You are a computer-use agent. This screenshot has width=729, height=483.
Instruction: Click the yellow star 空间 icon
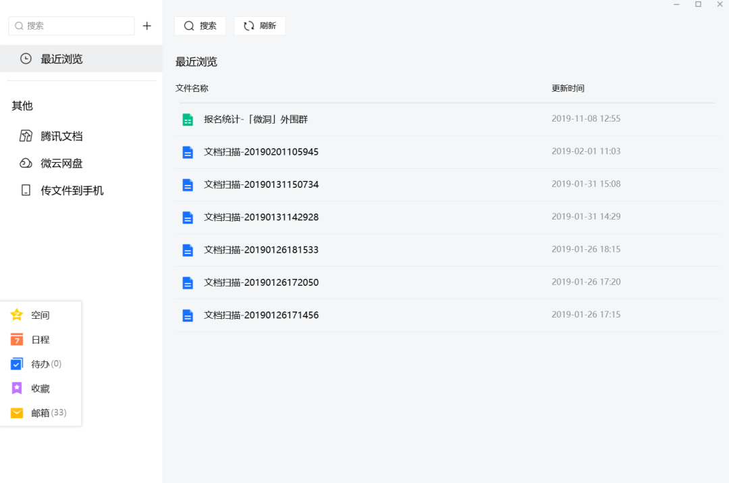click(x=17, y=315)
